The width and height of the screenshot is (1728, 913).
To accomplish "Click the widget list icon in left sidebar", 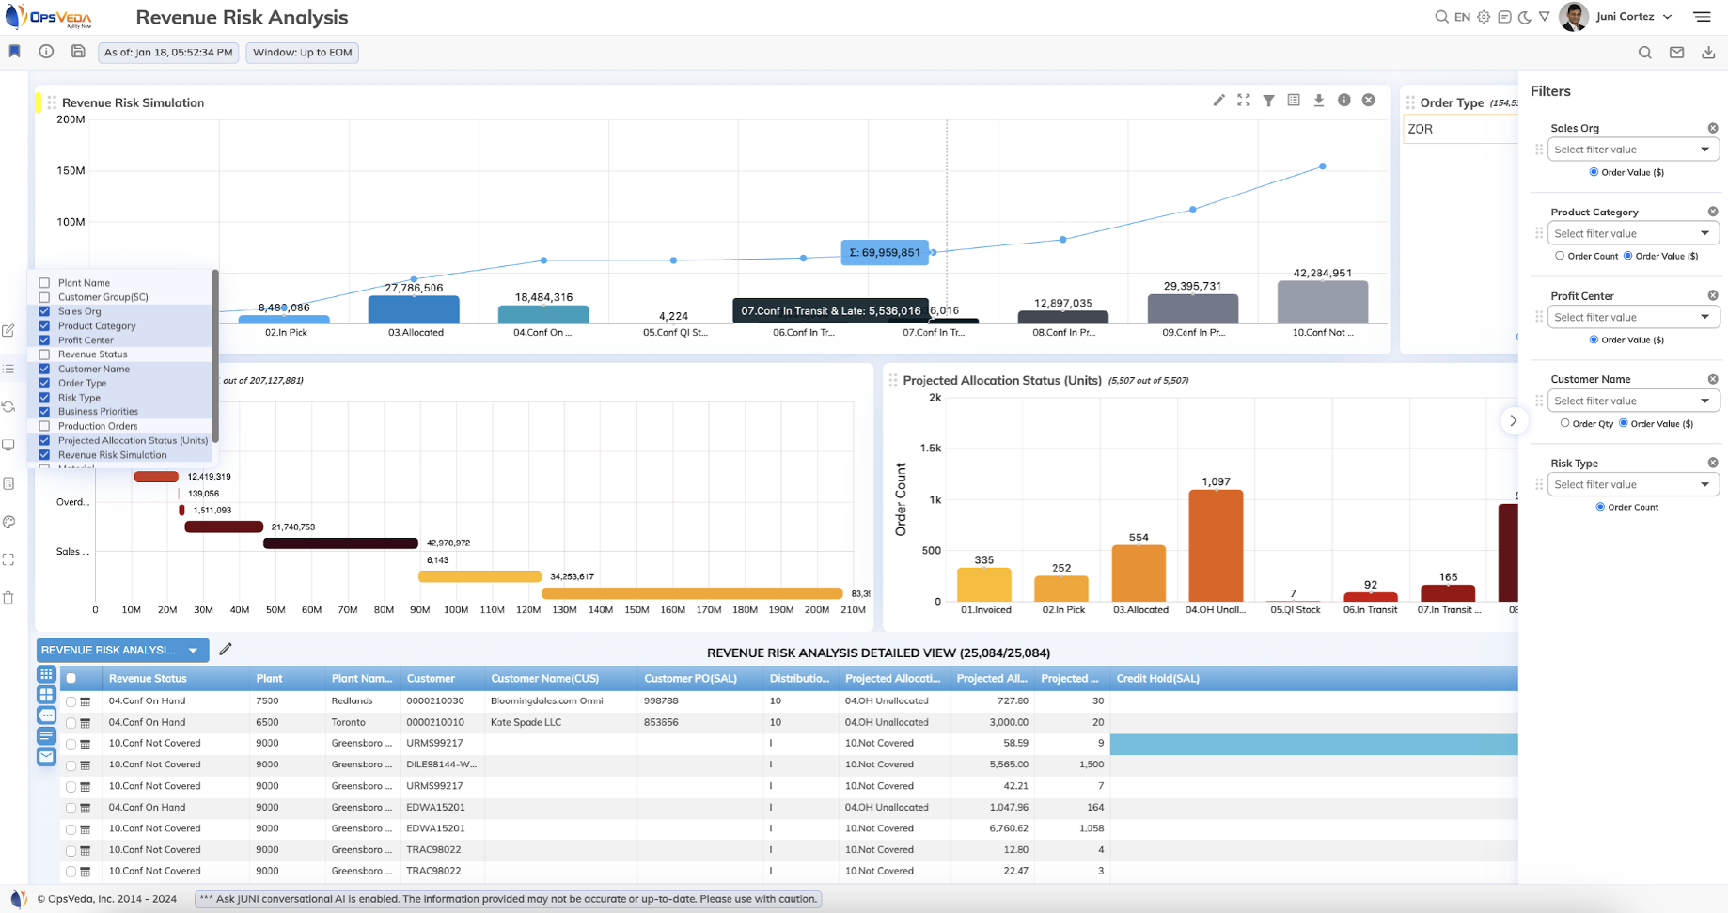I will pos(8,369).
